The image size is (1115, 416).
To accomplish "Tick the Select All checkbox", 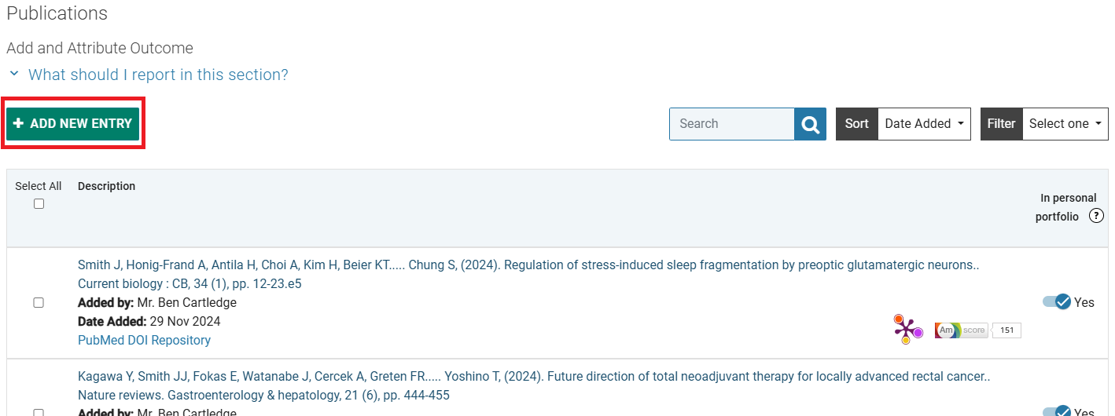I will [x=39, y=204].
